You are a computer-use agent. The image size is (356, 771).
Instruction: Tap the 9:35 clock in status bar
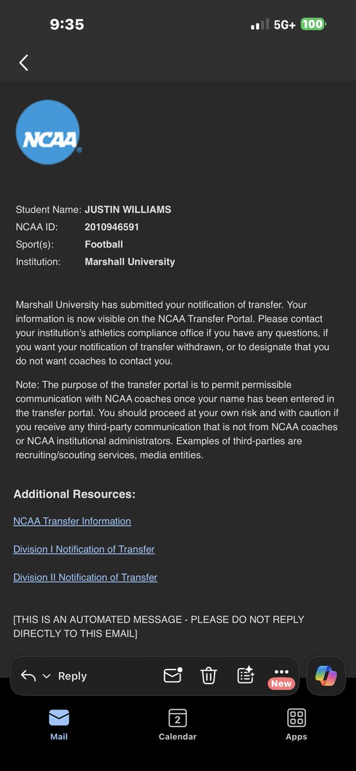pyautogui.click(x=67, y=24)
